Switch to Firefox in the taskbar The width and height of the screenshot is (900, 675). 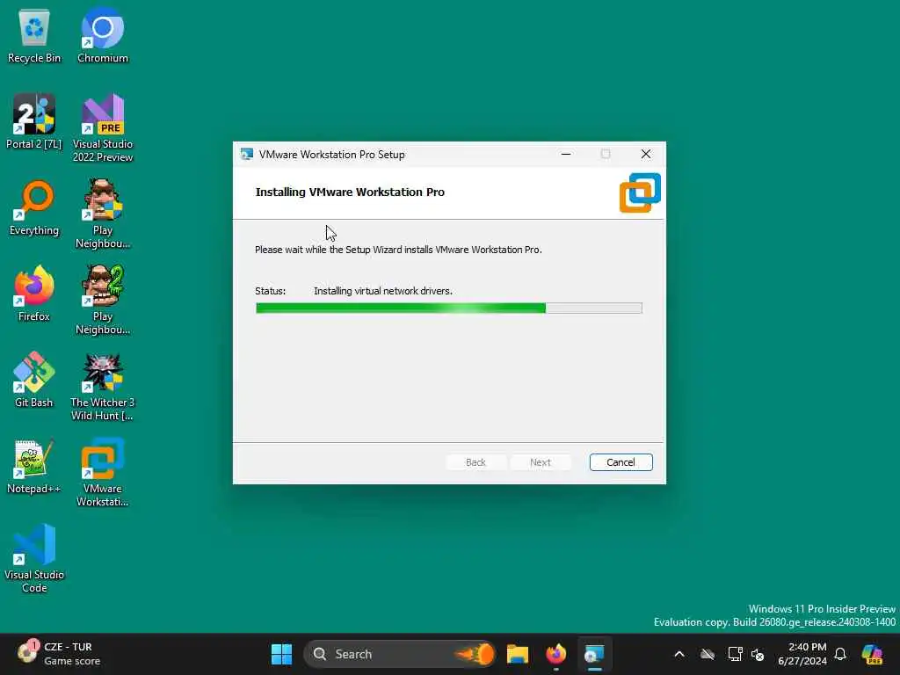tap(555, 654)
